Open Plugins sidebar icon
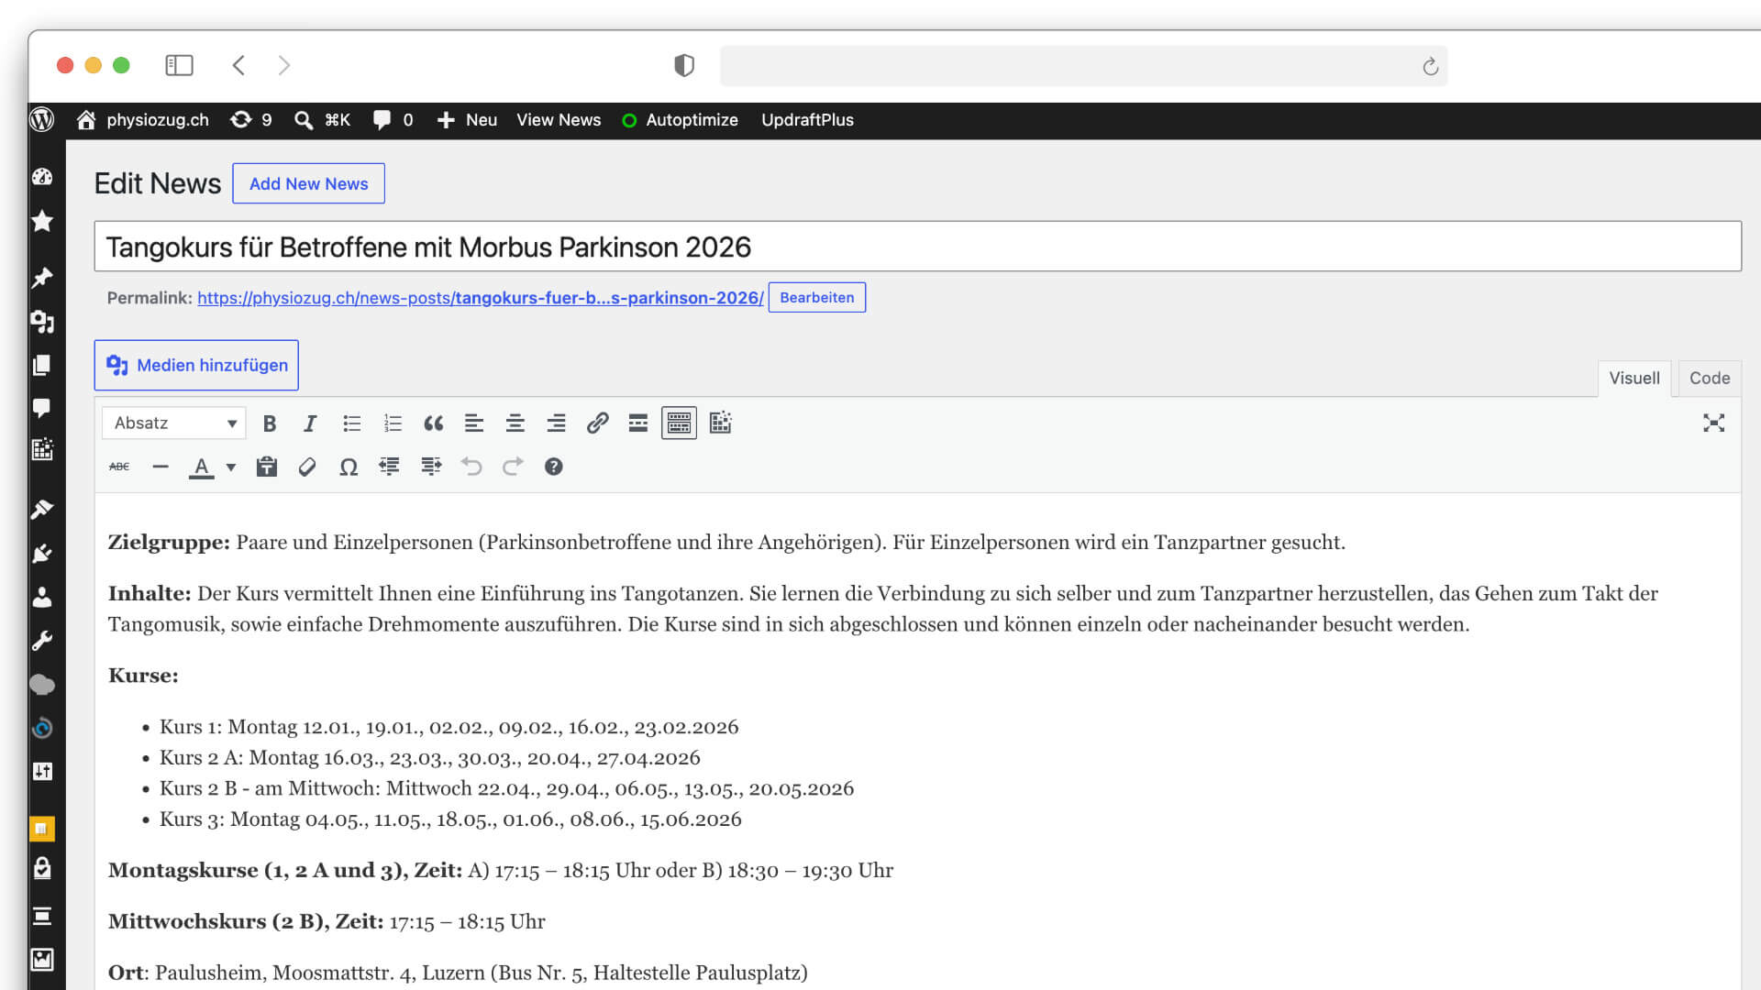Image resolution: width=1761 pixels, height=990 pixels. click(42, 554)
